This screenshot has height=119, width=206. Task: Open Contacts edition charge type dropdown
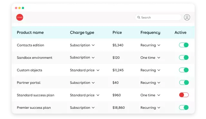click(82, 45)
